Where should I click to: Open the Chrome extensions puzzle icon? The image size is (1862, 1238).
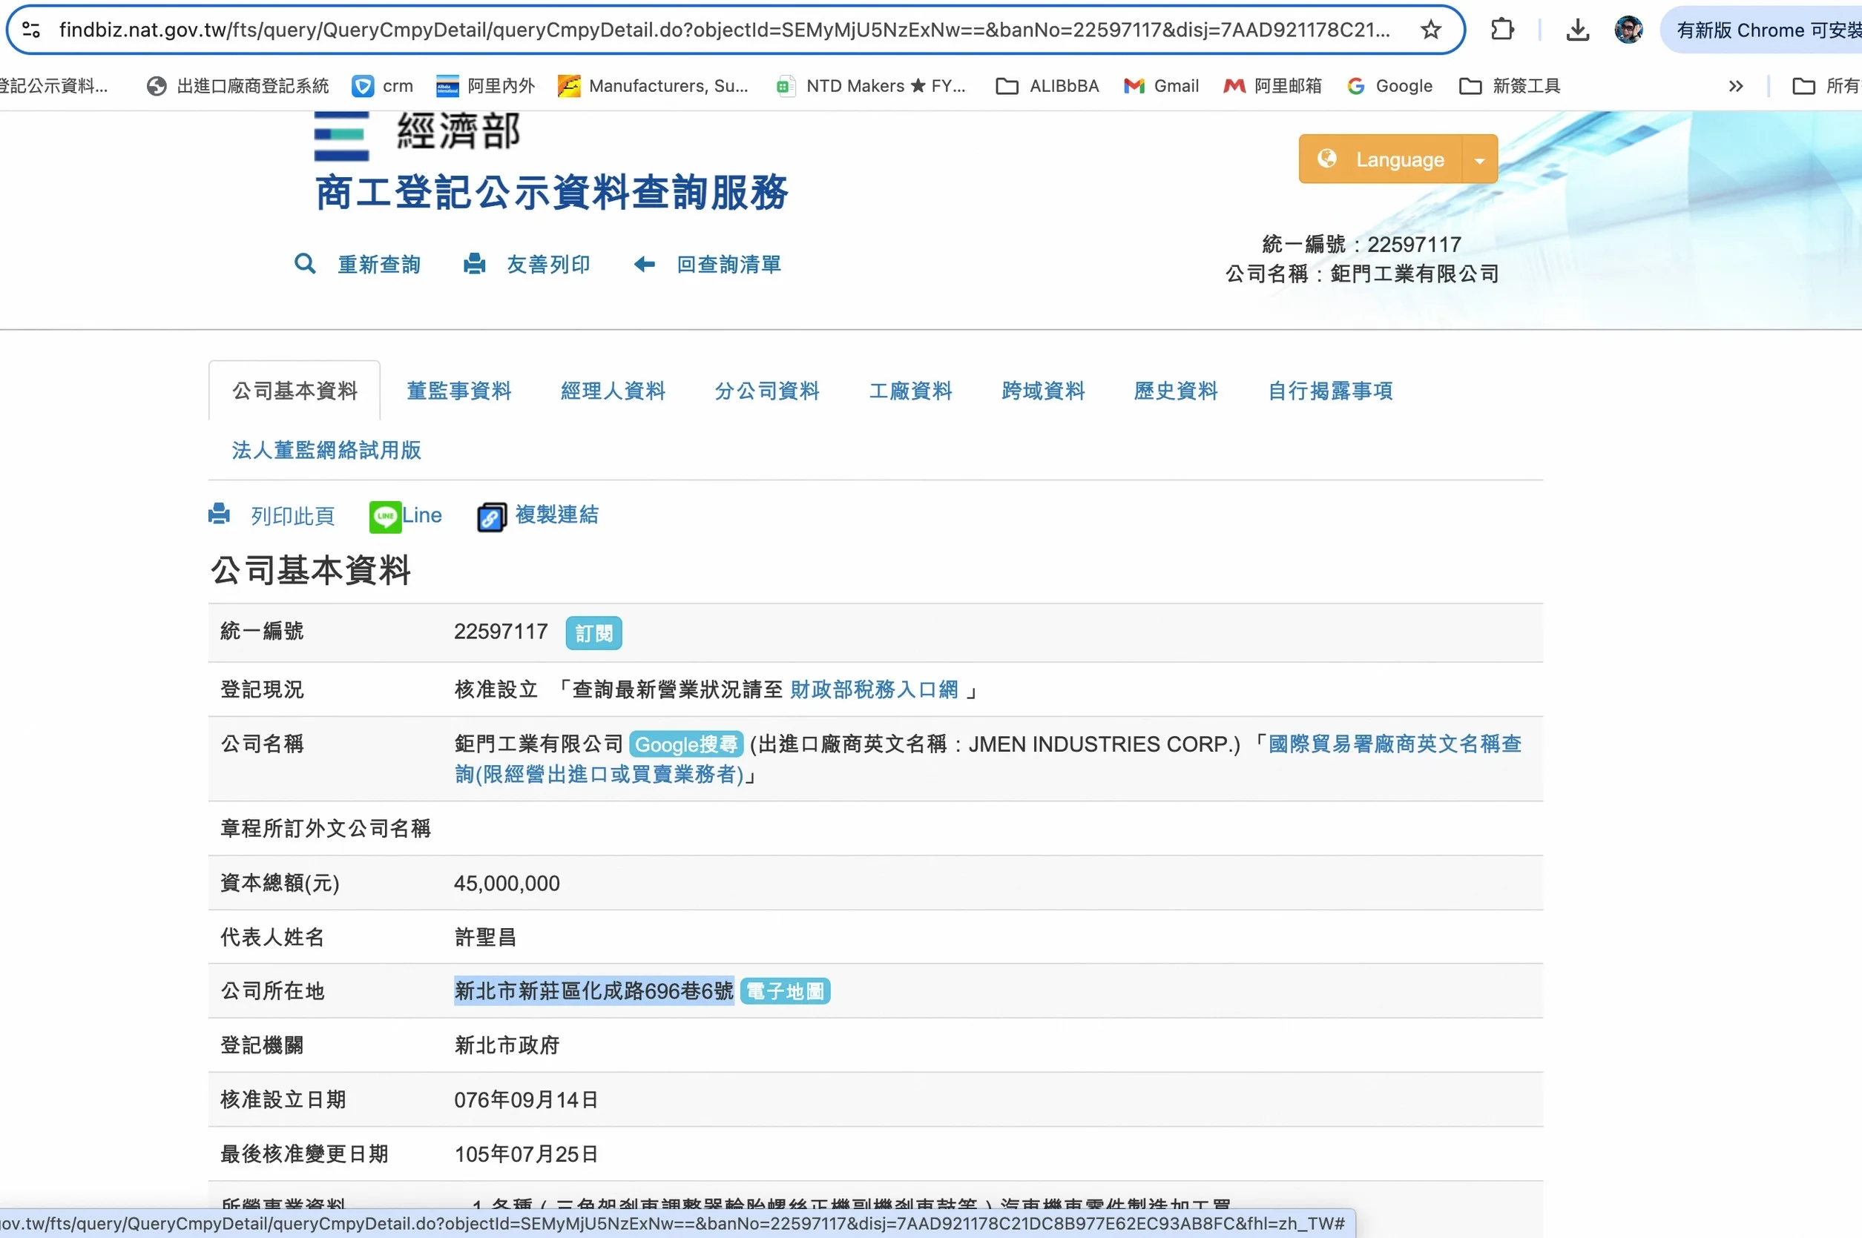pos(1501,30)
